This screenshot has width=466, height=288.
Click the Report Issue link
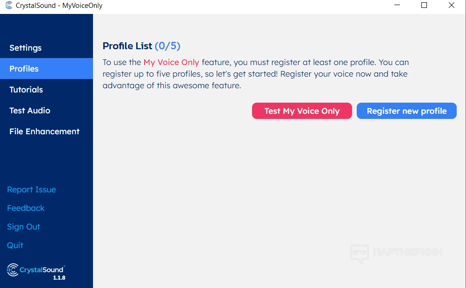(32, 190)
